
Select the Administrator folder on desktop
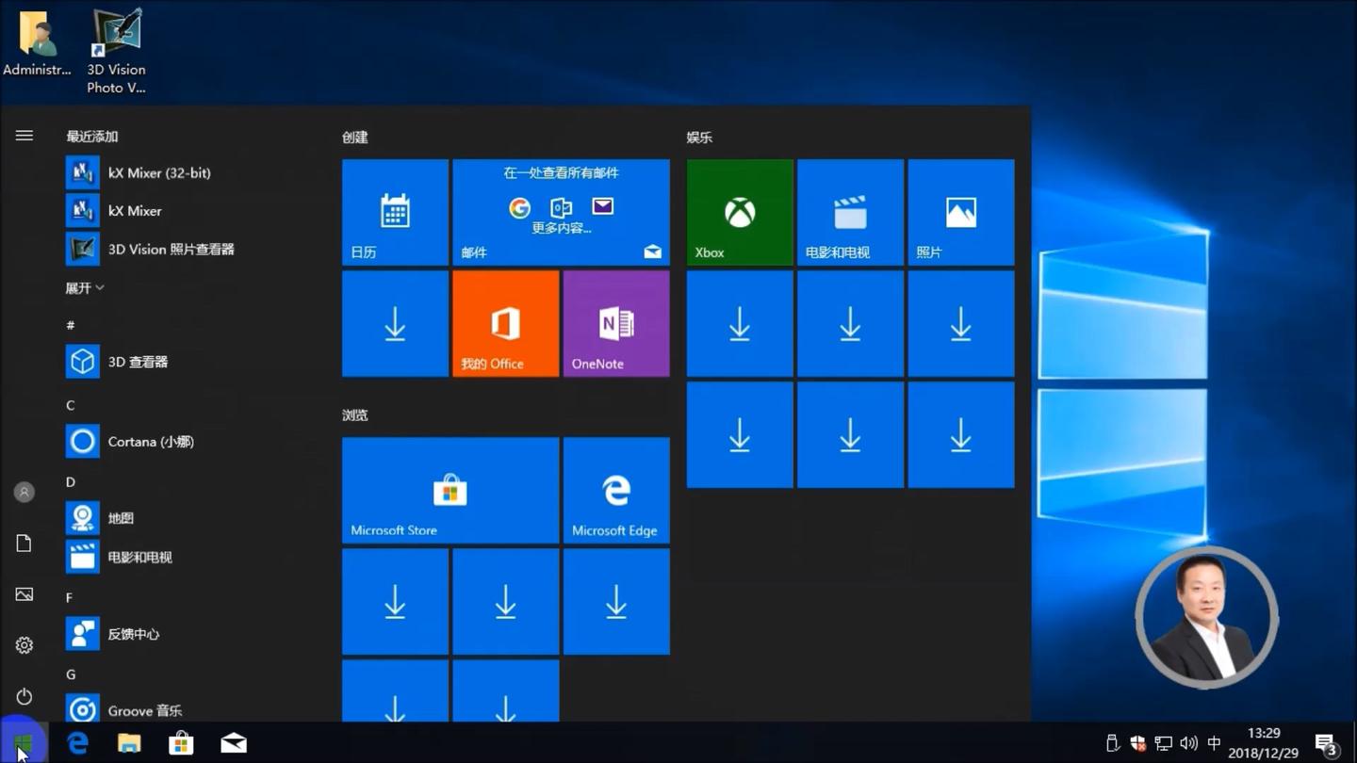37,43
